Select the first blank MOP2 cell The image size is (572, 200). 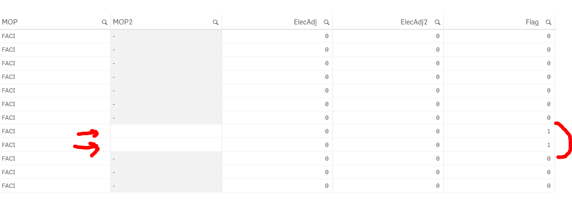click(x=166, y=131)
